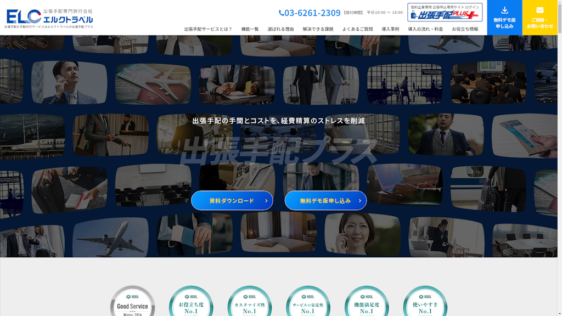This screenshot has height=316, width=562.
Task: Click the phone number 03-6261-2309
Action: tap(310, 13)
